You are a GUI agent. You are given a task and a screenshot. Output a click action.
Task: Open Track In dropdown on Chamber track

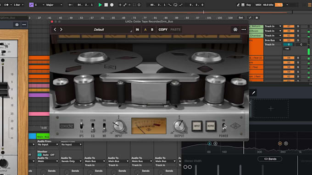(x=273, y=36)
